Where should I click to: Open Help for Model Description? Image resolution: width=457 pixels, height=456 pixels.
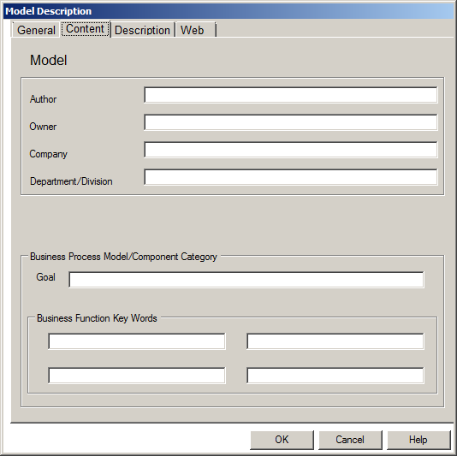click(418, 440)
